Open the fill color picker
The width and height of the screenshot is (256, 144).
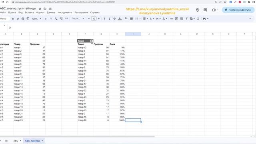[x=126, y=18]
